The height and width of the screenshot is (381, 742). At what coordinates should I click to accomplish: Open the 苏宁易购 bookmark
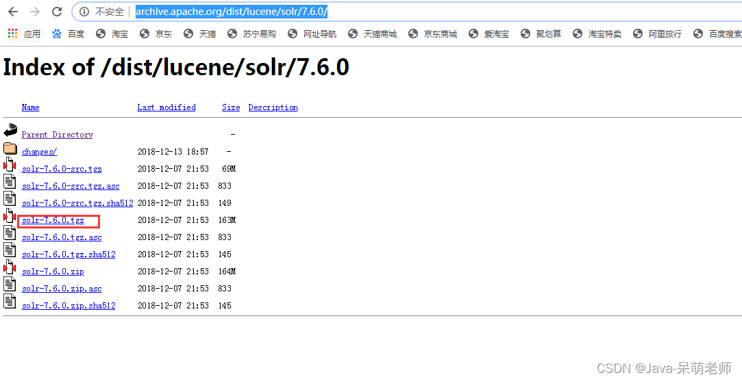click(251, 34)
